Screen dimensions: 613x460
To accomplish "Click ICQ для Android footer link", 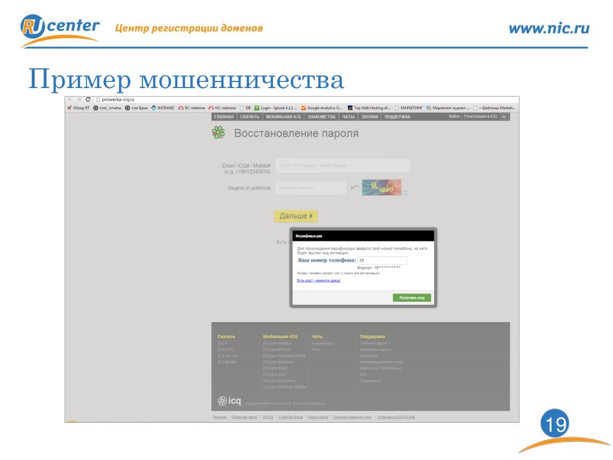I will 277,343.
